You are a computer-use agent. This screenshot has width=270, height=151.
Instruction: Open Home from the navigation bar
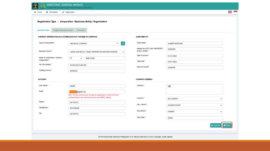[38, 12]
